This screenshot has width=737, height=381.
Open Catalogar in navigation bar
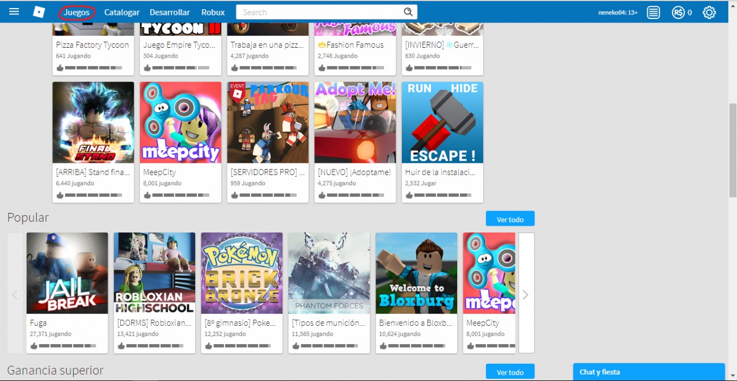tap(122, 12)
